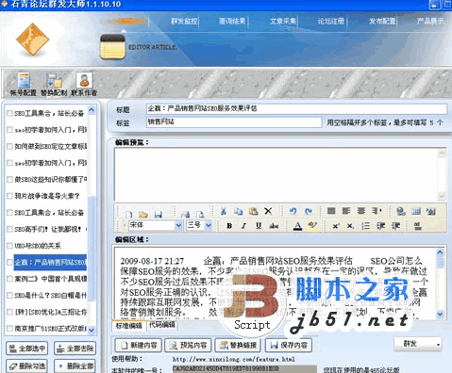The image size is (452, 373).
Task: Cut selection with the scissors icon
Action: click(224, 211)
